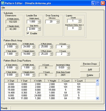Select table row with X Start 15.000
This screenshot has height=111, width=106.
[x=50, y=90]
